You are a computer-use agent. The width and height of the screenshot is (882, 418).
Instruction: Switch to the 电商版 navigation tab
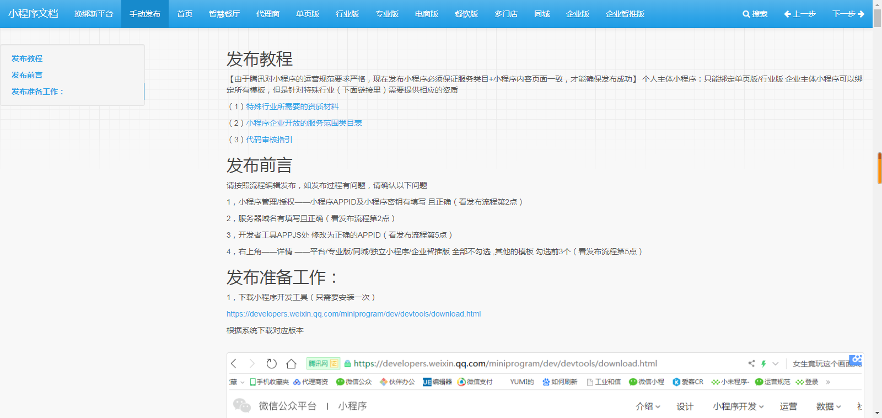[x=427, y=14]
